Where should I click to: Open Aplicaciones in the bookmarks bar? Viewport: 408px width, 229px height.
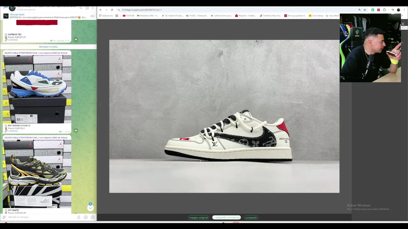[106, 16]
